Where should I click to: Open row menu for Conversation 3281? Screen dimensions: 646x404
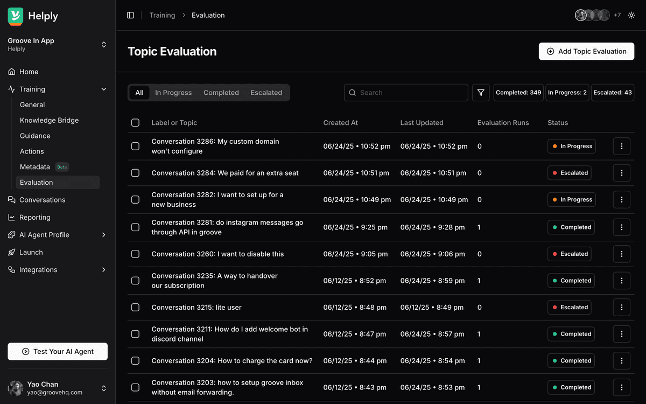click(622, 227)
